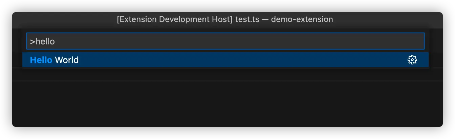The width and height of the screenshot is (455, 139).
Task: Click the gear icon to configure keybinding
Action: pos(412,60)
